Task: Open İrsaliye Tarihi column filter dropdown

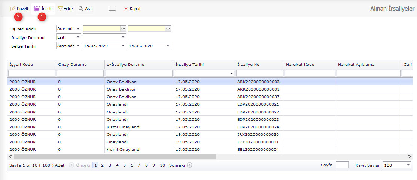Action: [232, 74]
